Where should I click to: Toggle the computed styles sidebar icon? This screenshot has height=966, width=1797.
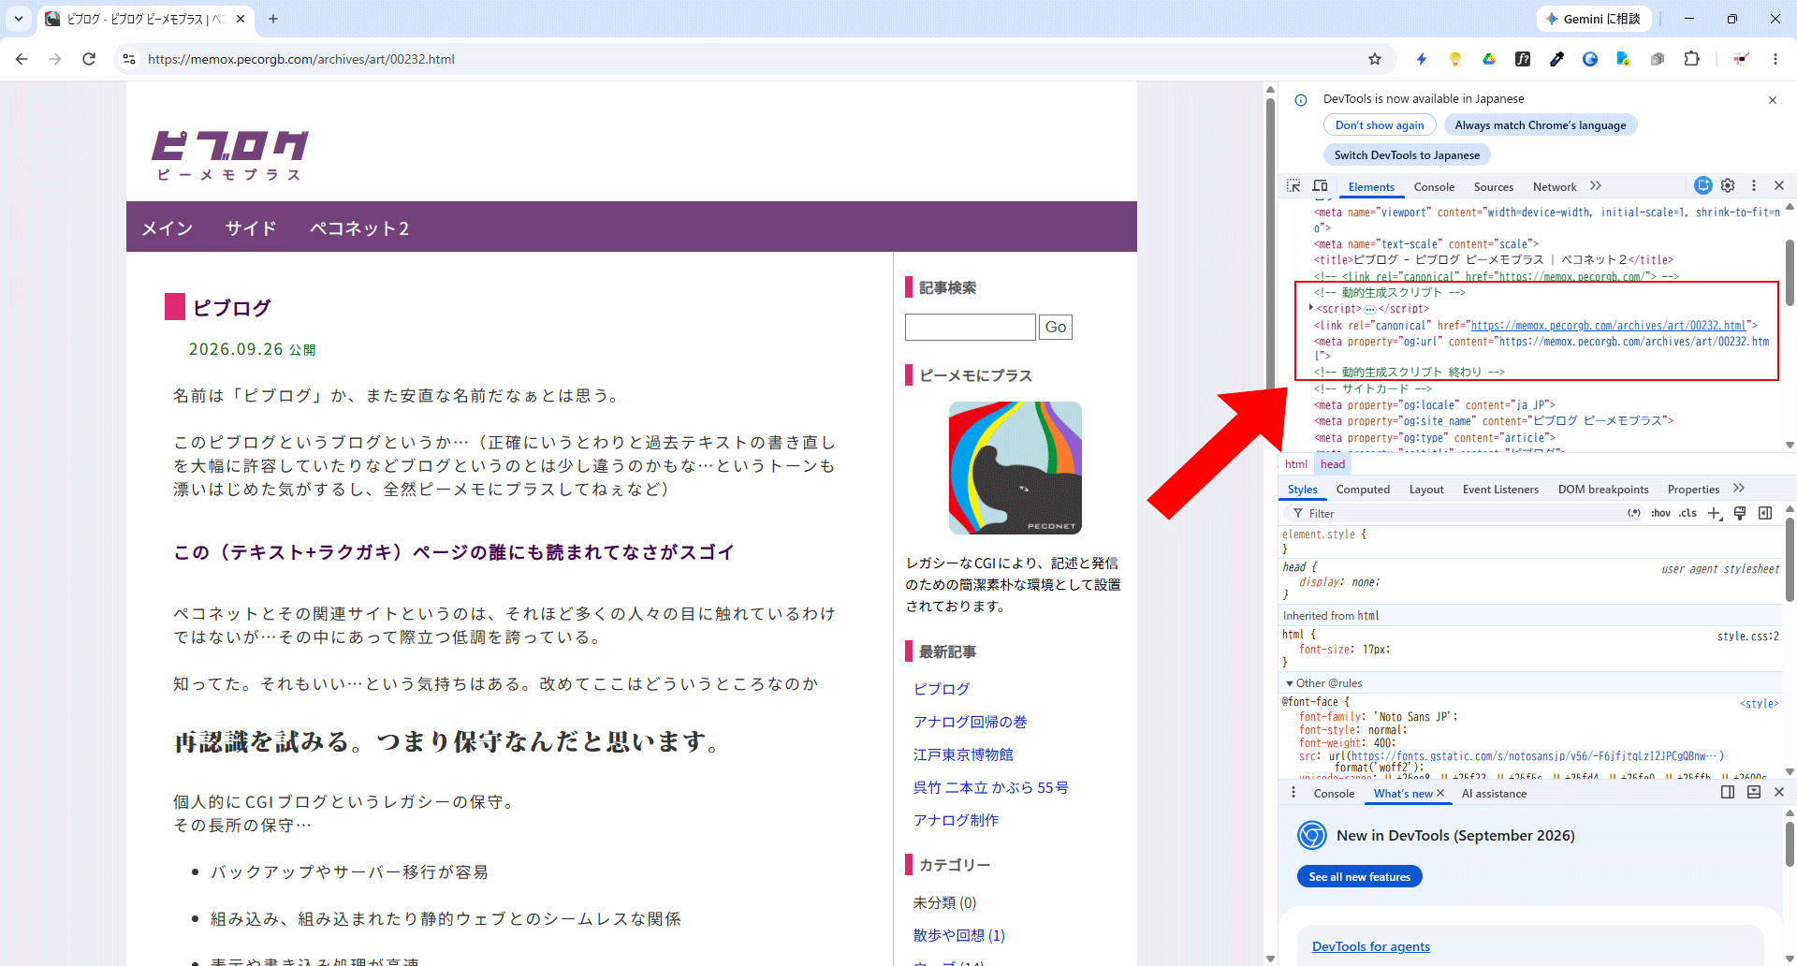click(x=1765, y=513)
